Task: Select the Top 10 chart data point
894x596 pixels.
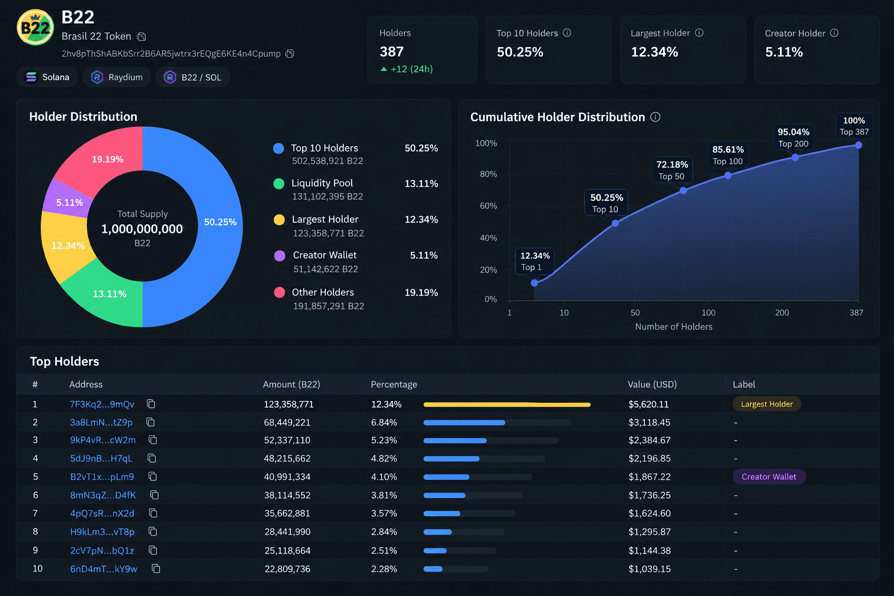Action: pyautogui.click(x=615, y=223)
